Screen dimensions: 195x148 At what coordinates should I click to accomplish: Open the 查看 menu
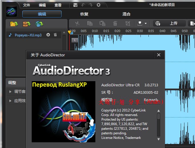[x=58, y=5]
